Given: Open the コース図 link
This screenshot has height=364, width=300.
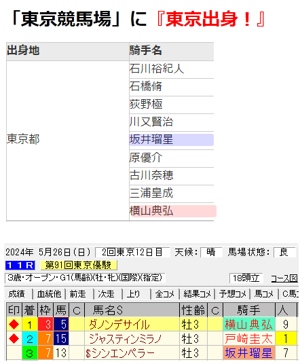Looking at the screenshot, I should click(x=284, y=278).
